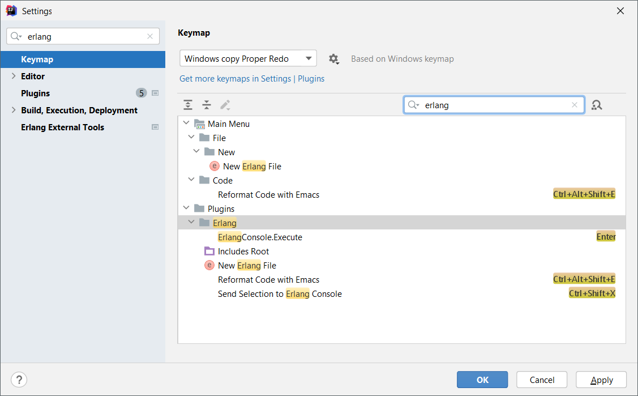Click Expand All icon in keymap toolbar
Viewport: 638px width, 396px height.
click(187, 105)
